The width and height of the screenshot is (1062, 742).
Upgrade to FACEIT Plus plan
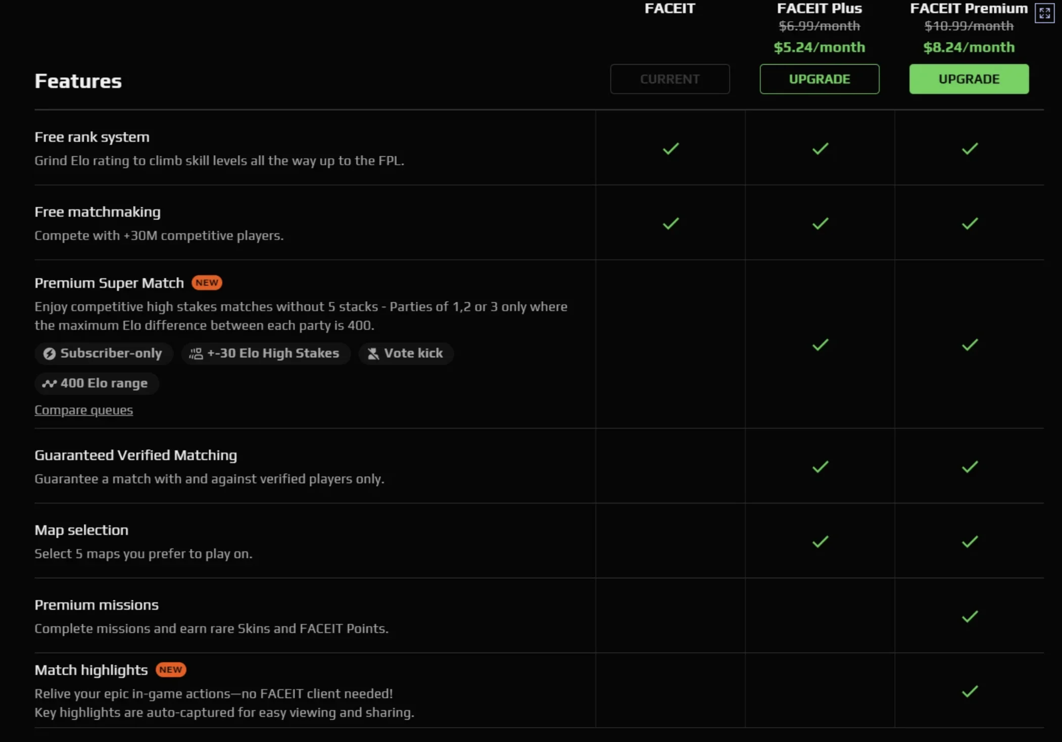pyautogui.click(x=819, y=79)
